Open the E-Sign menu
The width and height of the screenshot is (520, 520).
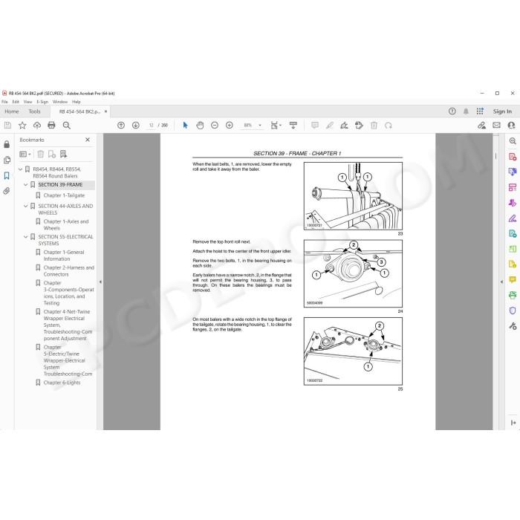[x=42, y=102]
